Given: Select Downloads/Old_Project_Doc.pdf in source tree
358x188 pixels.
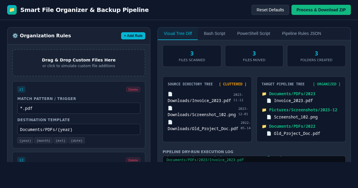Looking at the screenshot, I should coord(203,129).
